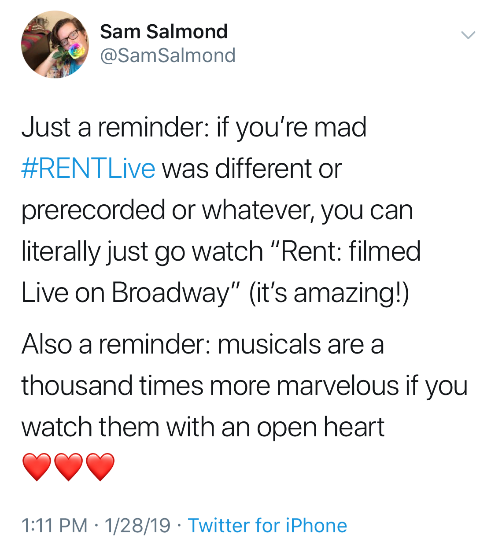
Task: Click the first red heart emoji
Action: 37,467
